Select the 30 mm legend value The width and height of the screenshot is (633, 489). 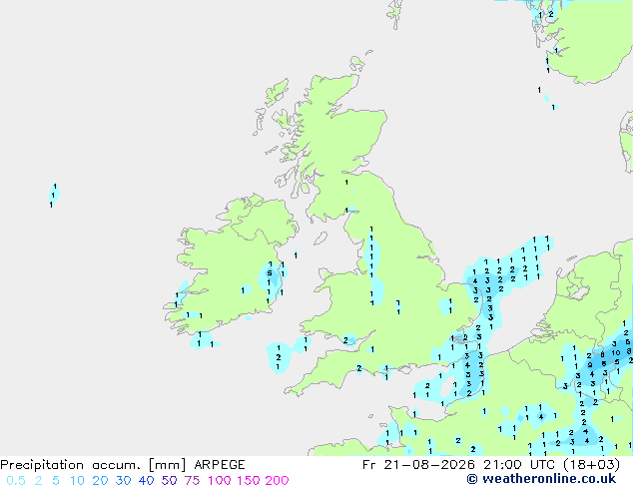pyautogui.click(x=123, y=481)
